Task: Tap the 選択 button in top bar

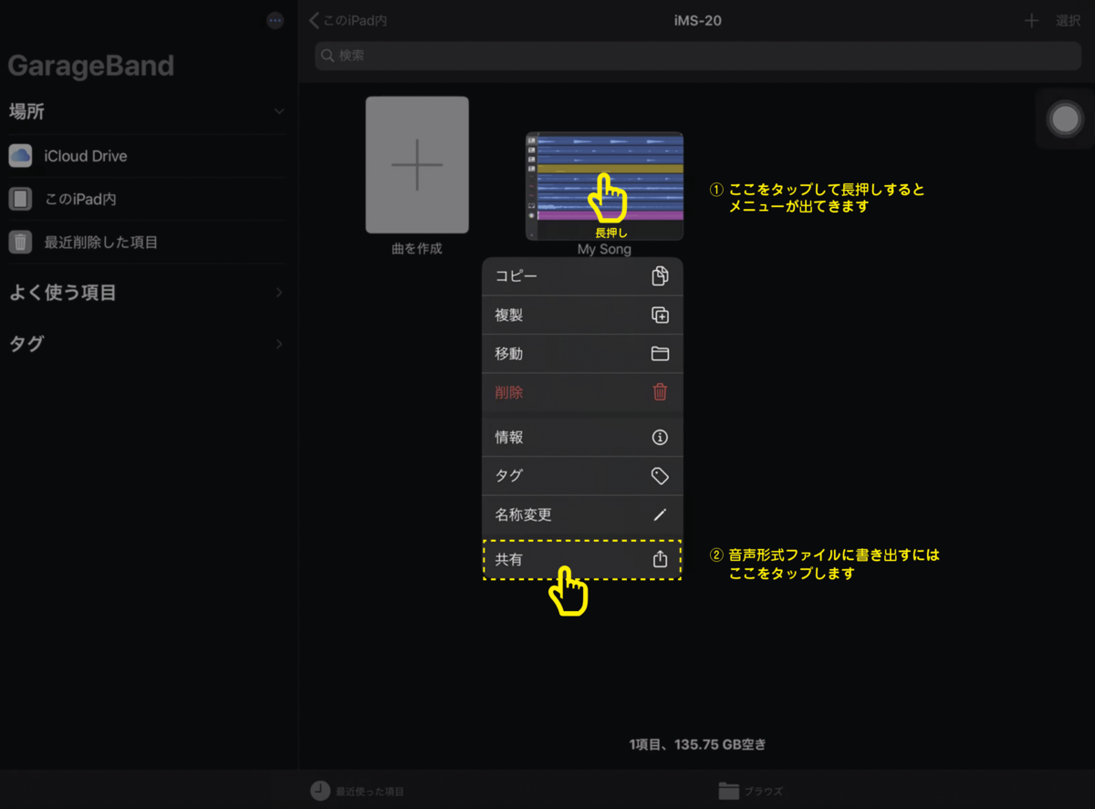Action: (1068, 20)
